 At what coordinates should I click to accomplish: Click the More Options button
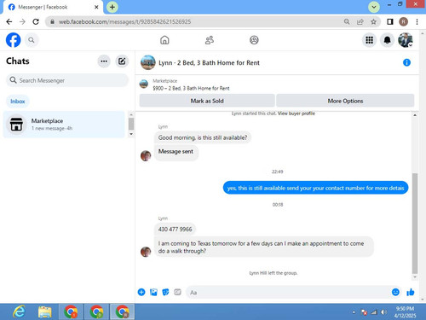[345, 101]
